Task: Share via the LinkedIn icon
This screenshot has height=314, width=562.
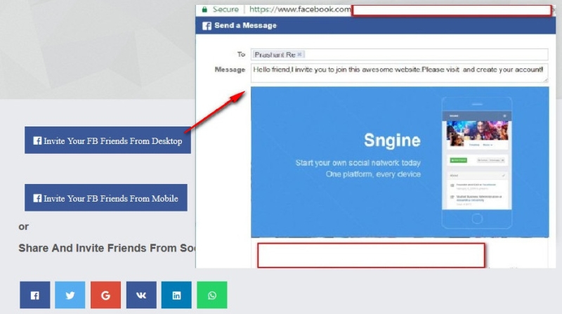Action: (176, 295)
